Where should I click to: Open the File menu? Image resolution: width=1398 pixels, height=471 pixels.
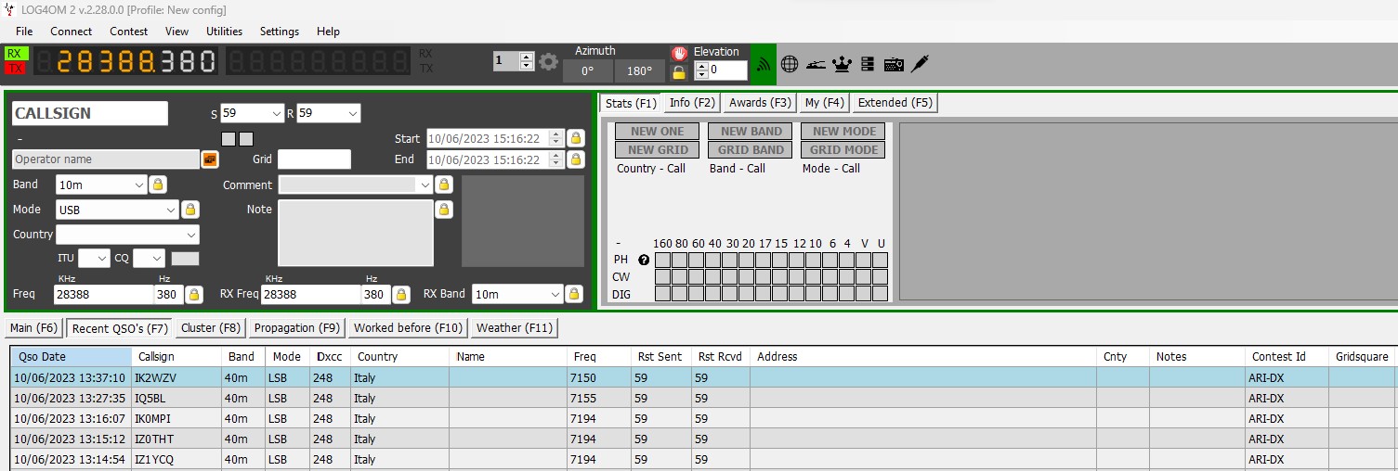pyautogui.click(x=24, y=31)
